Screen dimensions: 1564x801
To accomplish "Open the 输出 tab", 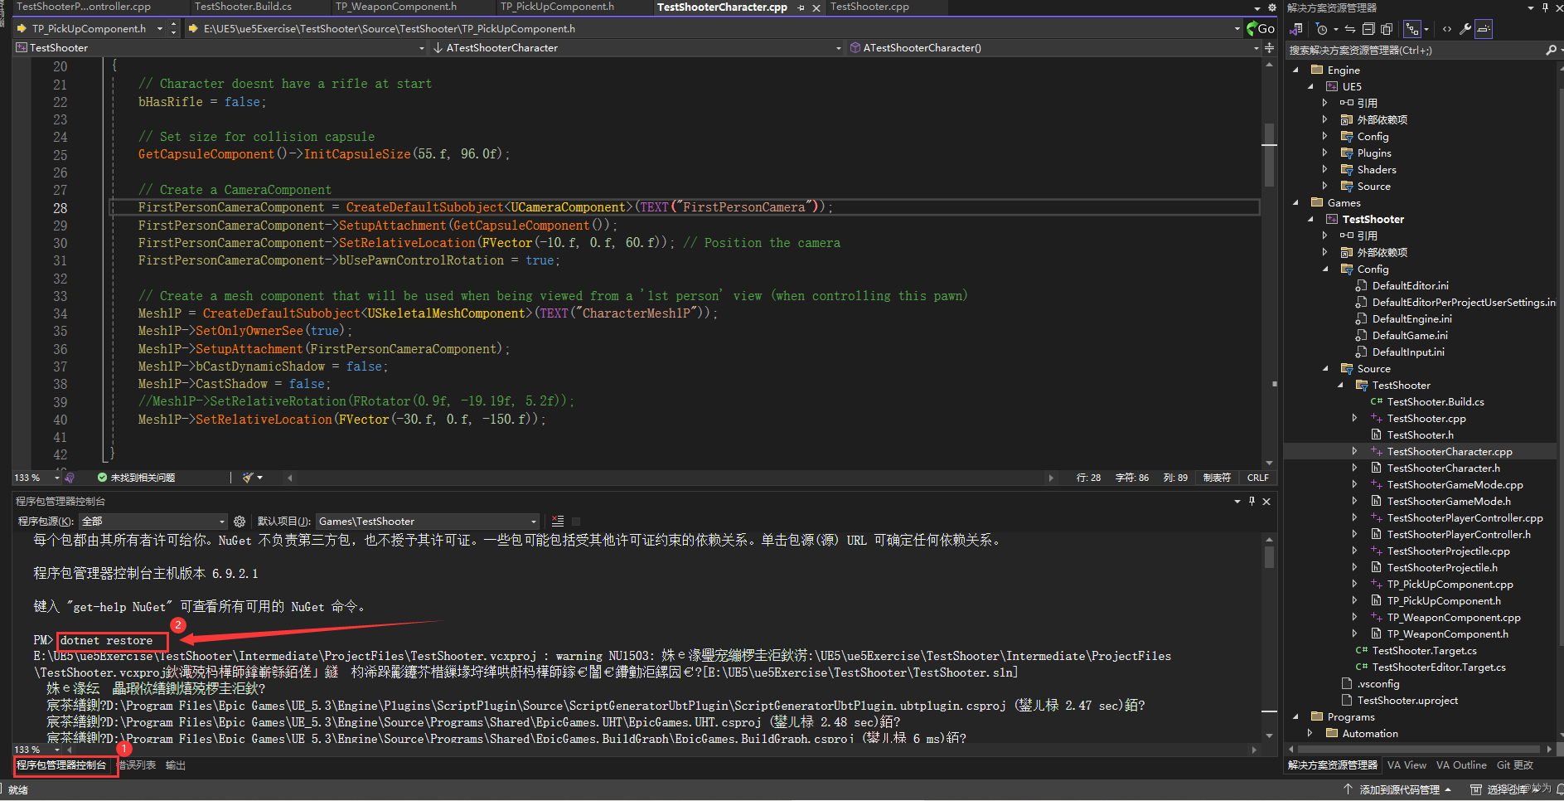I will pos(176,765).
